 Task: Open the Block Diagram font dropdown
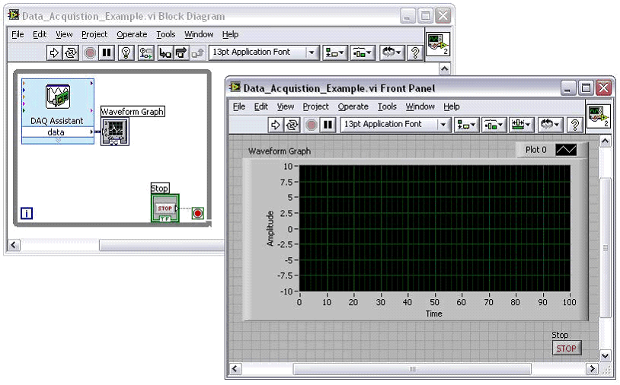[312, 52]
